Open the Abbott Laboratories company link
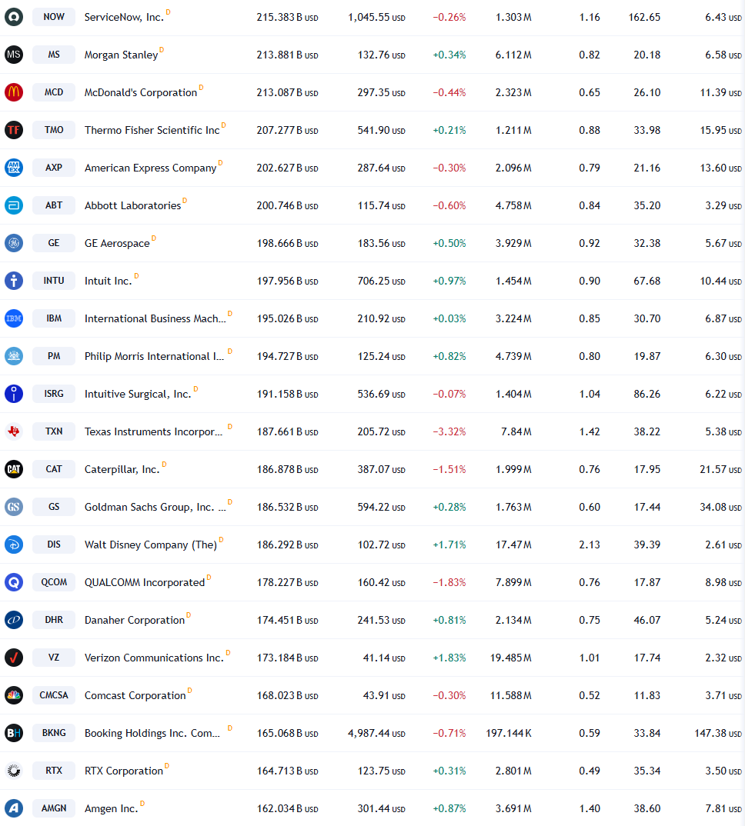Screen dimensions: 745x826 click(x=132, y=205)
